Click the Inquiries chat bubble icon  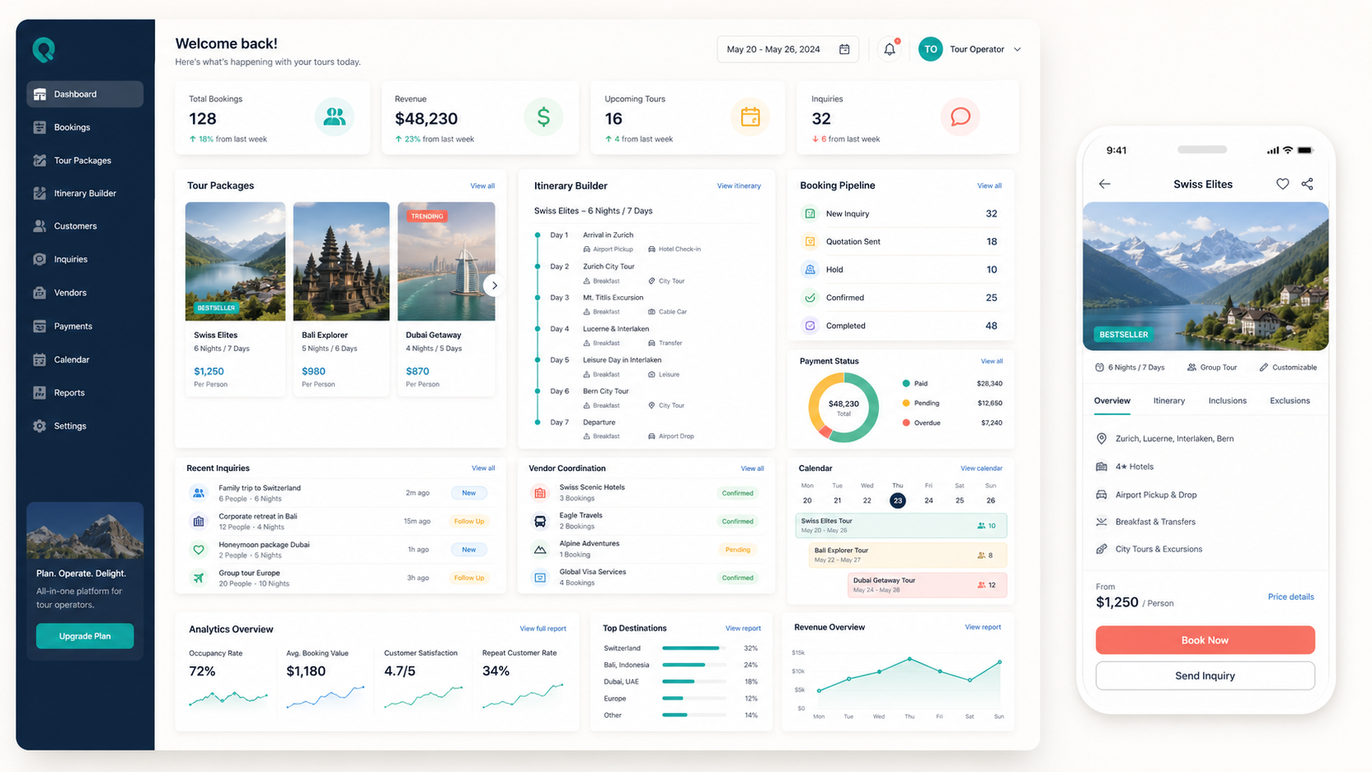point(960,117)
